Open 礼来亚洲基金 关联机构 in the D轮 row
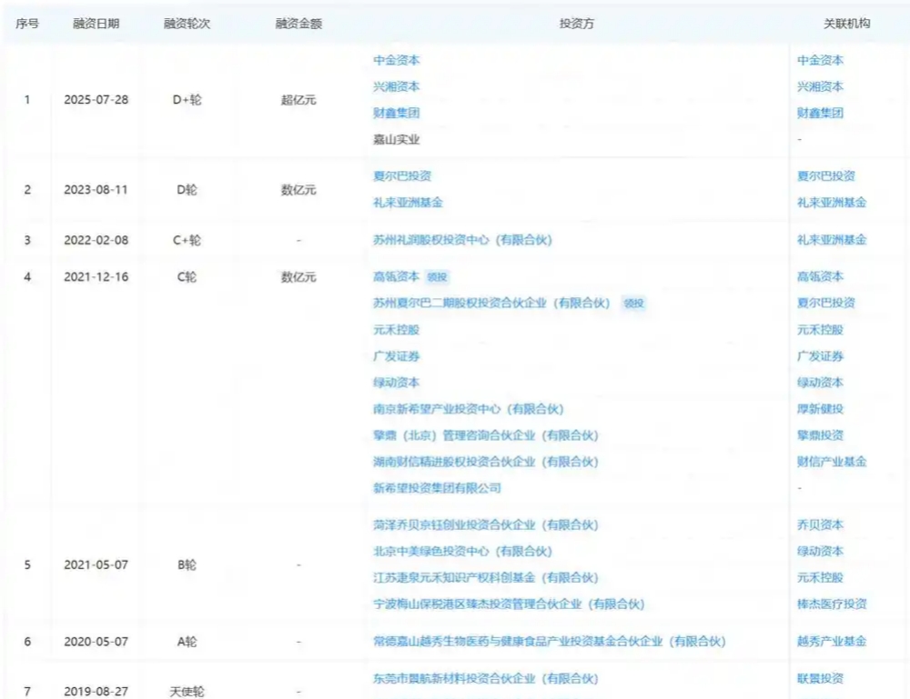Screen dimensions: 910x699 pyautogui.click(x=832, y=203)
